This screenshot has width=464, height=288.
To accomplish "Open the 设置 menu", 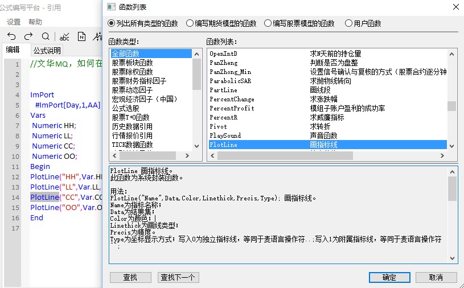I will [x=14, y=22].
